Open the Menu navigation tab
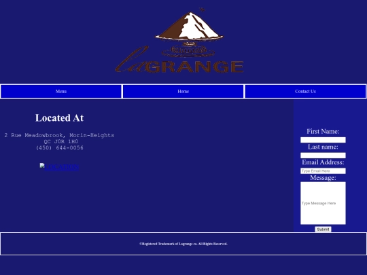367x275 pixels. [61, 91]
